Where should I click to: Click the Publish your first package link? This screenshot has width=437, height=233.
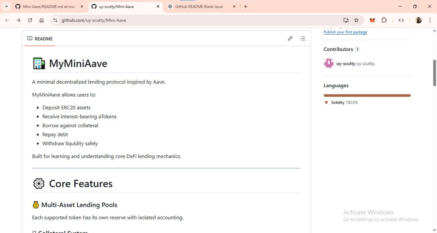pyautogui.click(x=345, y=32)
